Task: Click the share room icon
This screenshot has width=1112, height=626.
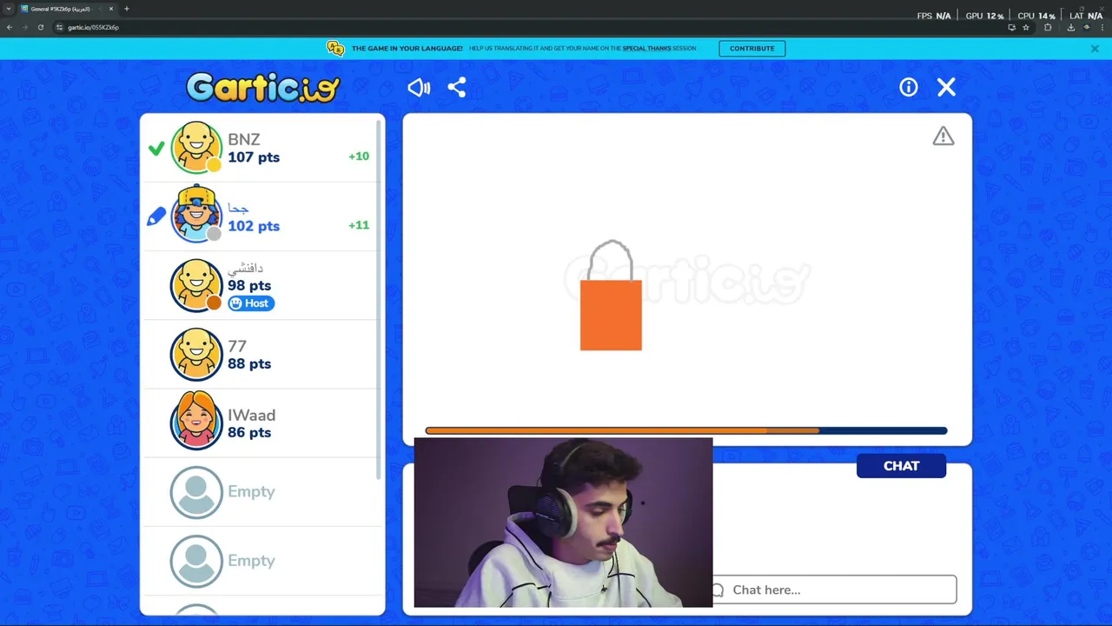Action: coord(457,87)
